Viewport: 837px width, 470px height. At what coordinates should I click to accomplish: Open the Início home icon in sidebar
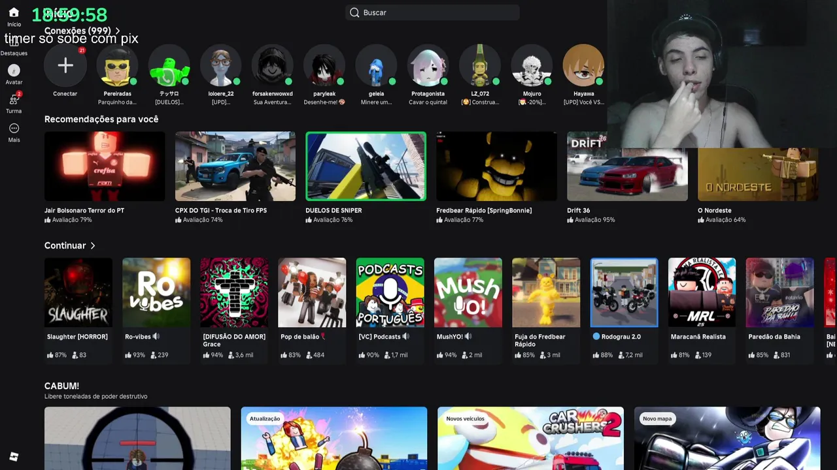tap(14, 12)
